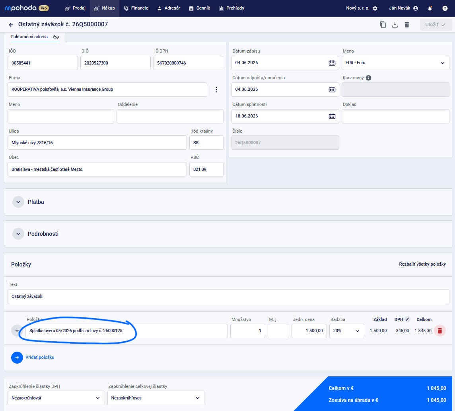The height and width of the screenshot is (411, 455).
Task: Open Mena currency dropdown
Action: [x=395, y=63]
